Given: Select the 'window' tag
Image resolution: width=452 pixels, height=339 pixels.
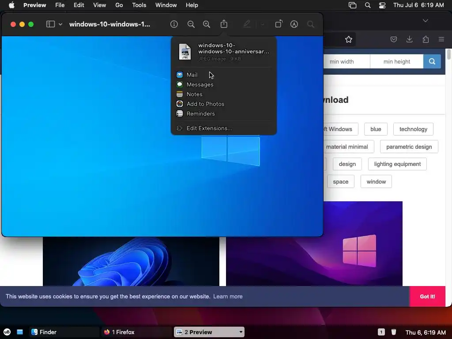Looking at the screenshot, I should [x=376, y=181].
